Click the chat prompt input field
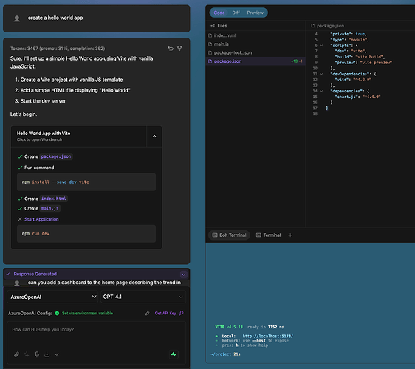Screen dimensions: 415x369 click(96, 334)
